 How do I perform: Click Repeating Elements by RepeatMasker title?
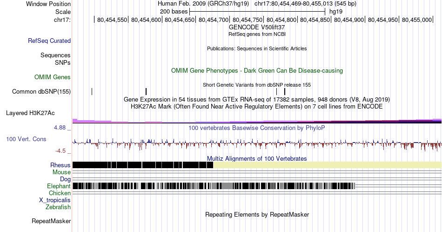pyautogui.click(x=257, y=214)
